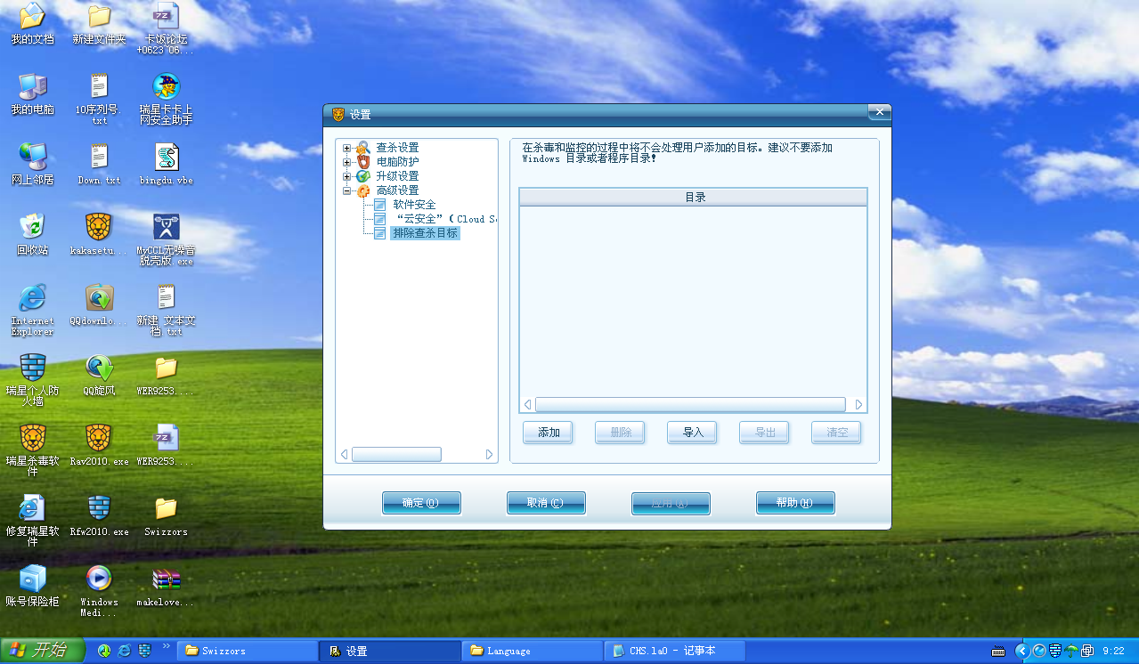The width and height of the screenshot is (1139, 664).
Task: Launch 瑞星个人防火墙 desktop icon
Action: tap(32, 380)
